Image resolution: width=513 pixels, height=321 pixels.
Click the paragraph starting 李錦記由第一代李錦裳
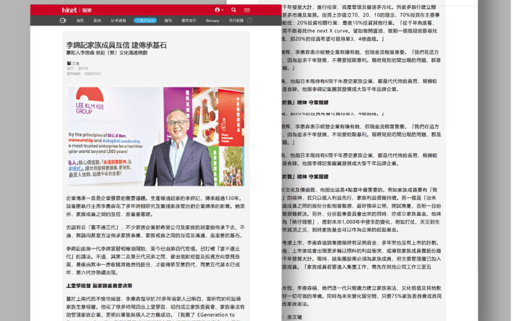tap(153, 261)
